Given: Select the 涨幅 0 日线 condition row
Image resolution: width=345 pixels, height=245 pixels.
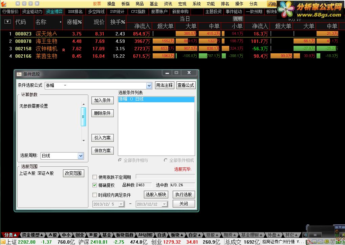Looking at the screenshot, I should coord(156,99).
